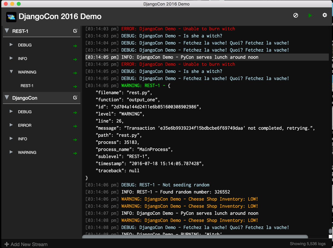
Task: Click the plus icon for new stream
Action: (x=7, y=244)
